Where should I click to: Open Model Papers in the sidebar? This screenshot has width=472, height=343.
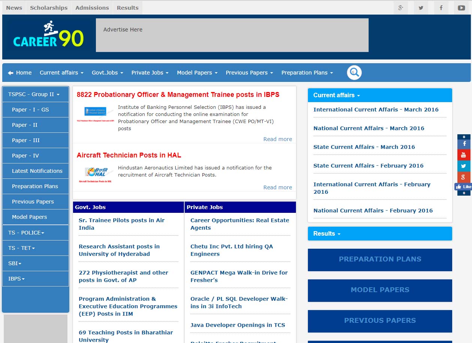point(36,217)
